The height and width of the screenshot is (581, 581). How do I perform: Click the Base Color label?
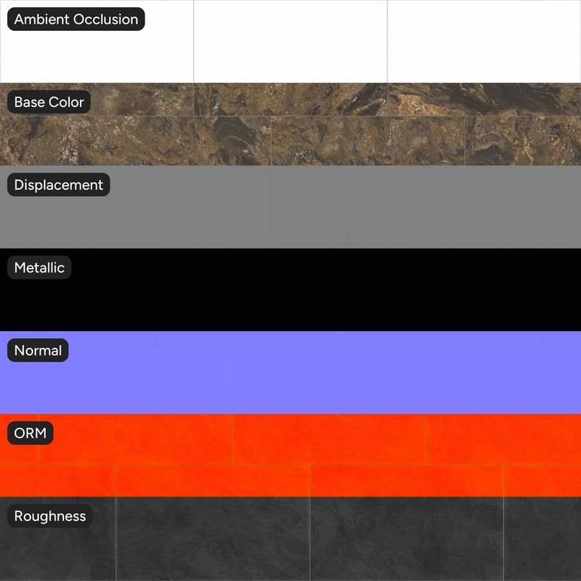click(49, 102)
